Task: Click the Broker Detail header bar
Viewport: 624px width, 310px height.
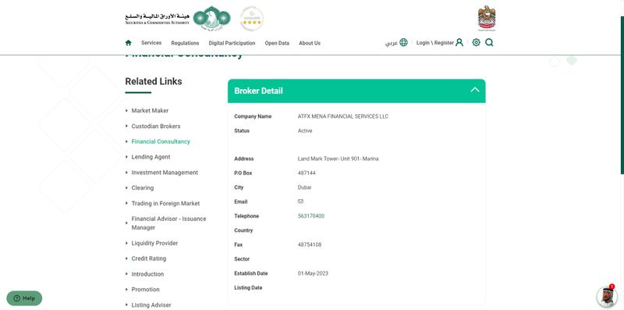Action: tap(356, 91)
